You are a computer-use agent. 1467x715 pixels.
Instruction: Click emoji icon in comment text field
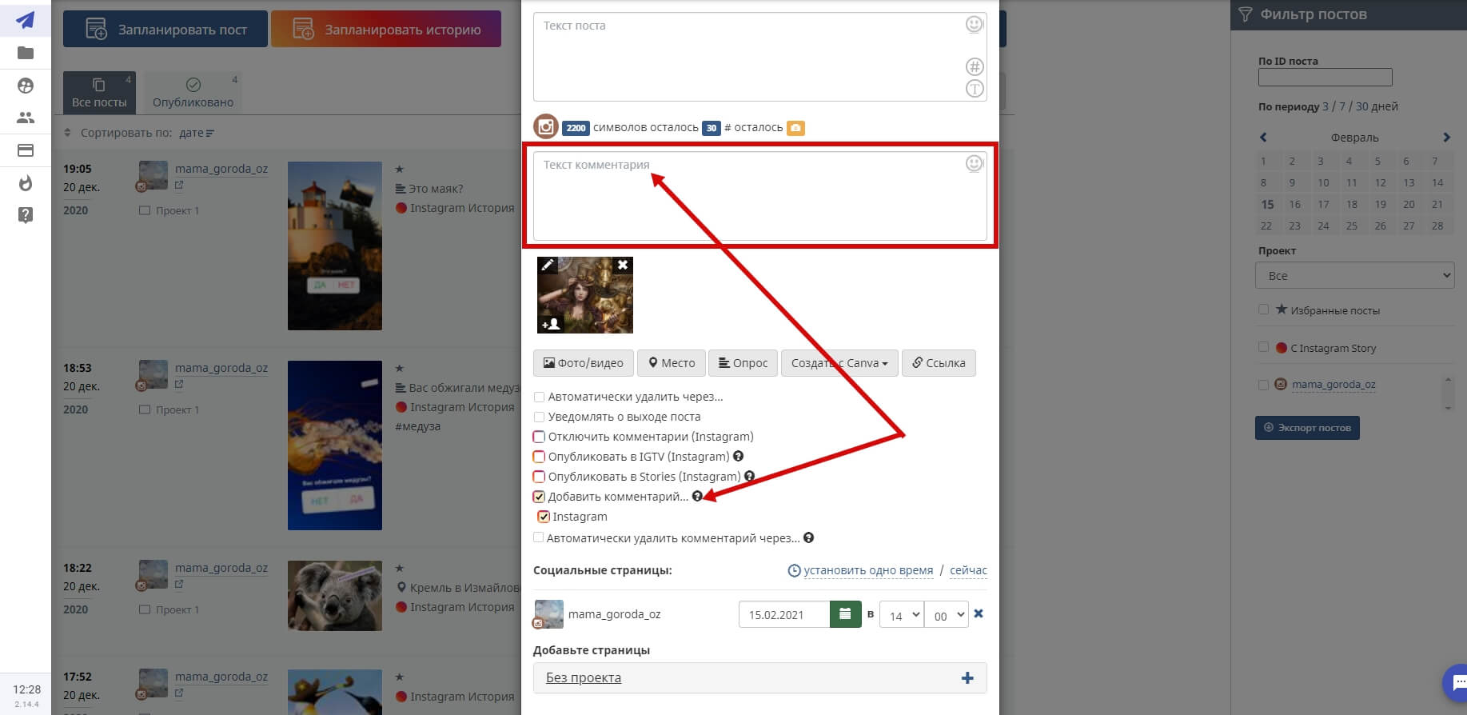click(974, 164)
